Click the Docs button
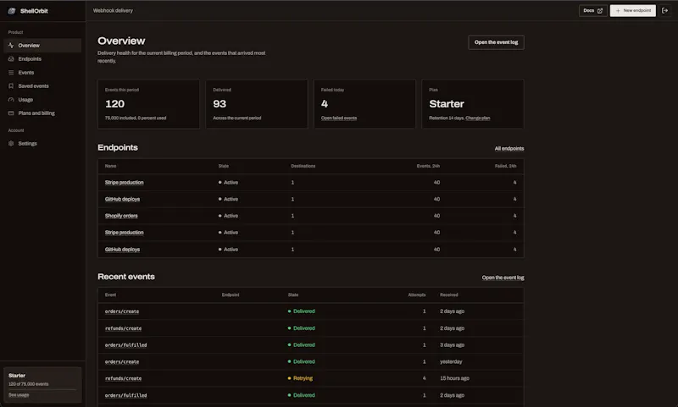This screenshot has height=407, width=678. [592, 10]
